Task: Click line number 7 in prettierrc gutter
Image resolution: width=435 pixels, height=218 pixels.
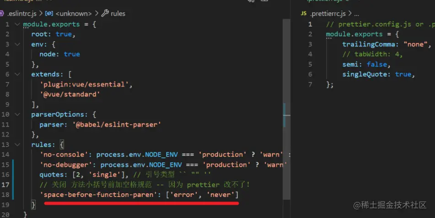Action: click(x=310, y=84)
